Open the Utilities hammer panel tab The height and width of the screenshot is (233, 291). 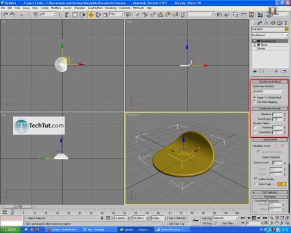tap(286, 23)
